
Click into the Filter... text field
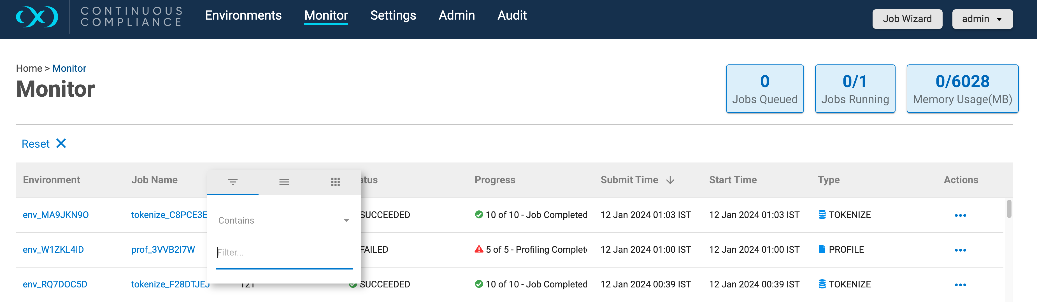pos(284,253)
